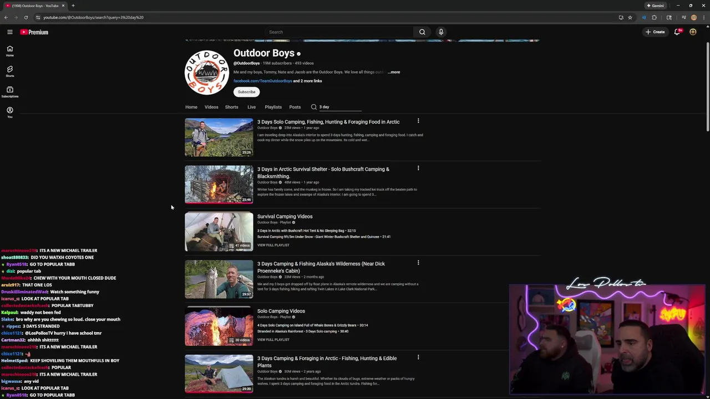Open Camping & Foraging in Arctic thumbnail

pyautogui.click(x=219, y=374)
